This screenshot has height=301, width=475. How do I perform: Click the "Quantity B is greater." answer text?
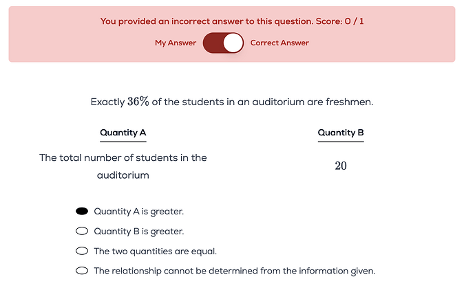[x=138, y=231]
